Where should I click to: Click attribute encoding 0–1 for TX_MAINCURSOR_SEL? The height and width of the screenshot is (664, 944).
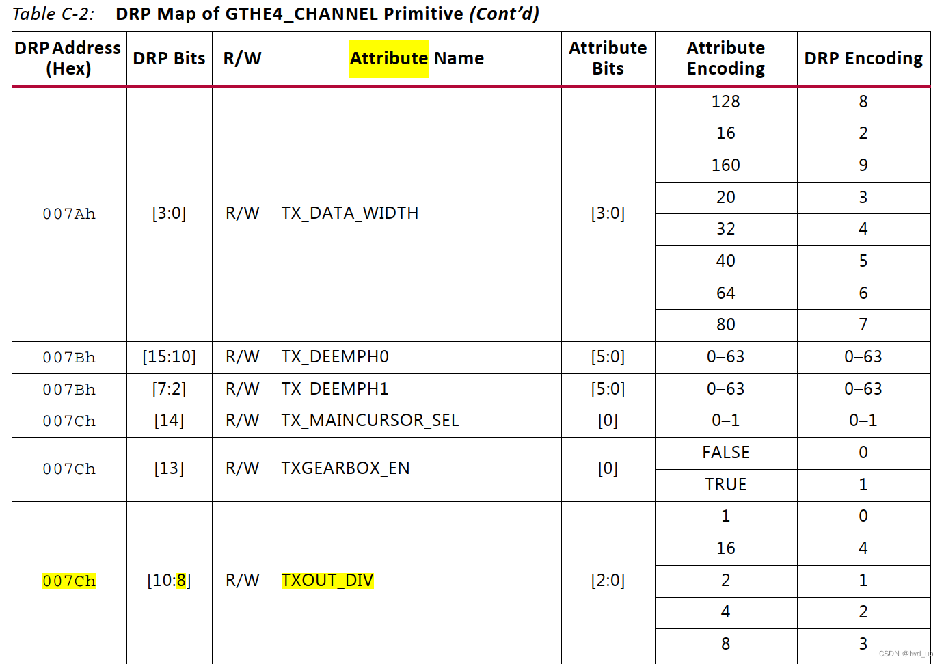click(x=726, y=421)
